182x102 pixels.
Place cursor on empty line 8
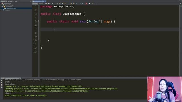[x=109, y=33]
